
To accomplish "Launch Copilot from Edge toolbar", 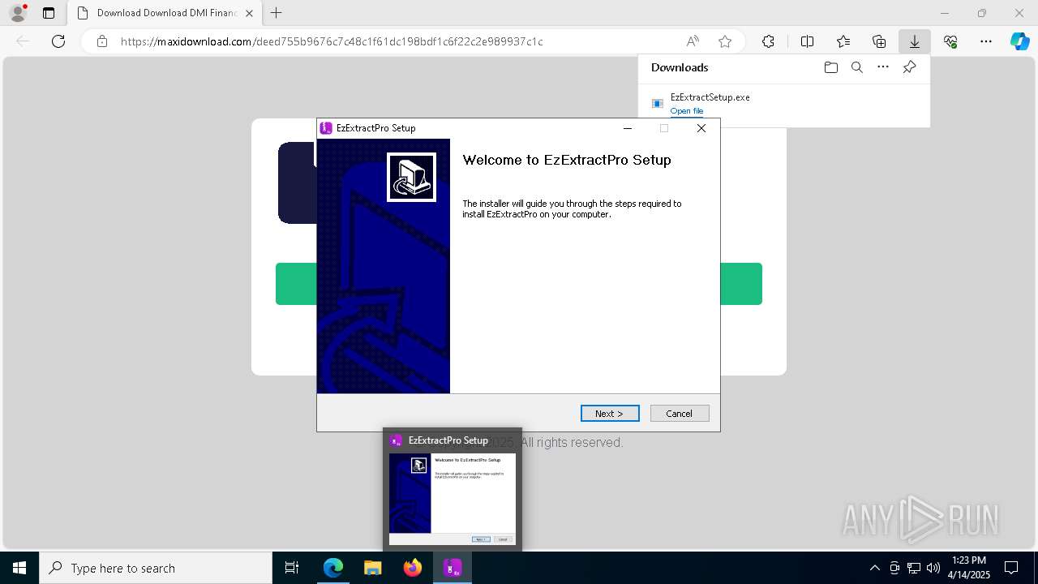I will pos(1019,41).
